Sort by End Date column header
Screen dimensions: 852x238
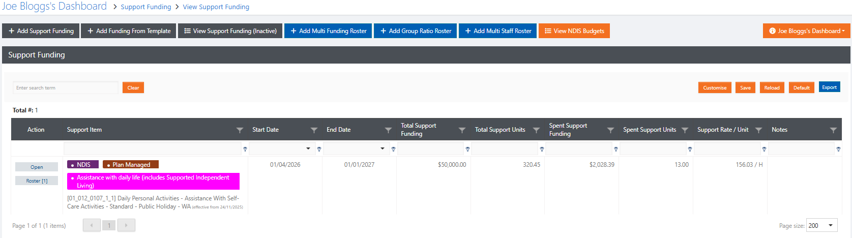click(339, 130)
